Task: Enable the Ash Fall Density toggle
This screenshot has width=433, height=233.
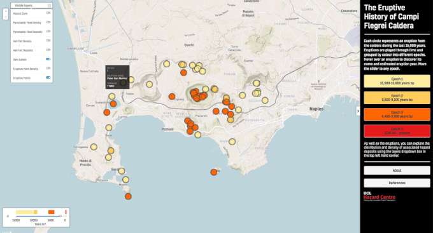Action: [48, 41]
